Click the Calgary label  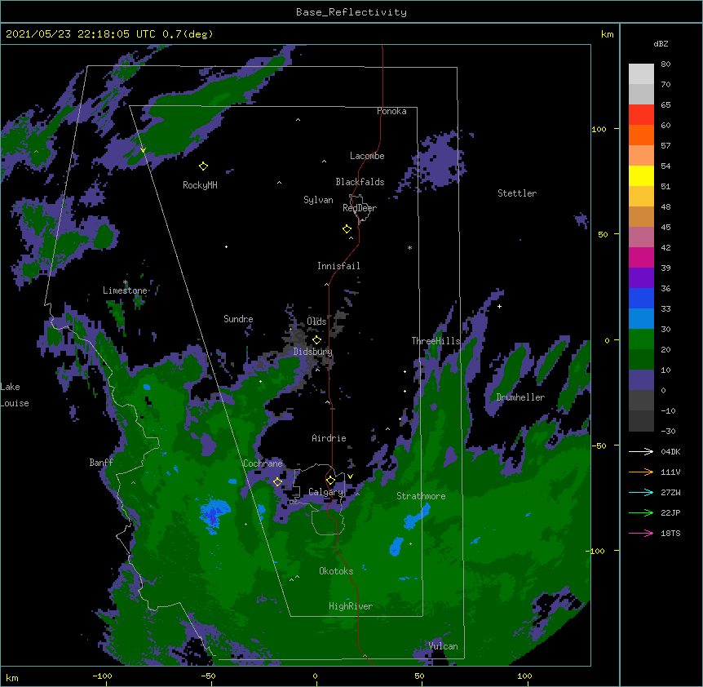[x=325, y=492]
